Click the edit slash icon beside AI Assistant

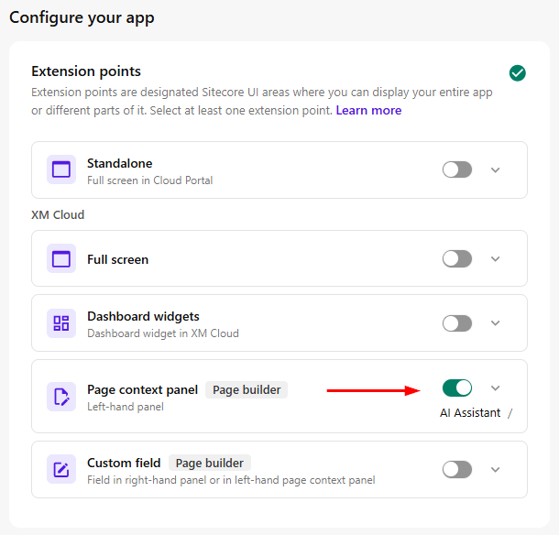[x=510, y=413]
